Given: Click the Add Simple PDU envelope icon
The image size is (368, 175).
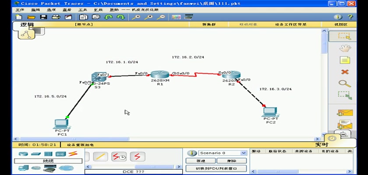Looking at the screenshot, I should [345, 113].
